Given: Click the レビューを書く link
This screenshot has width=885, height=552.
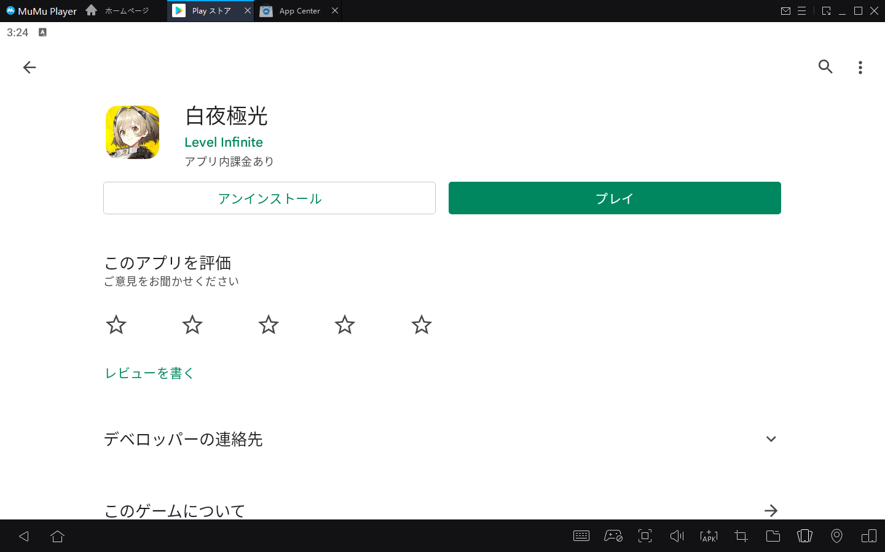Looking at the screenshot, I should coord(150,373).
